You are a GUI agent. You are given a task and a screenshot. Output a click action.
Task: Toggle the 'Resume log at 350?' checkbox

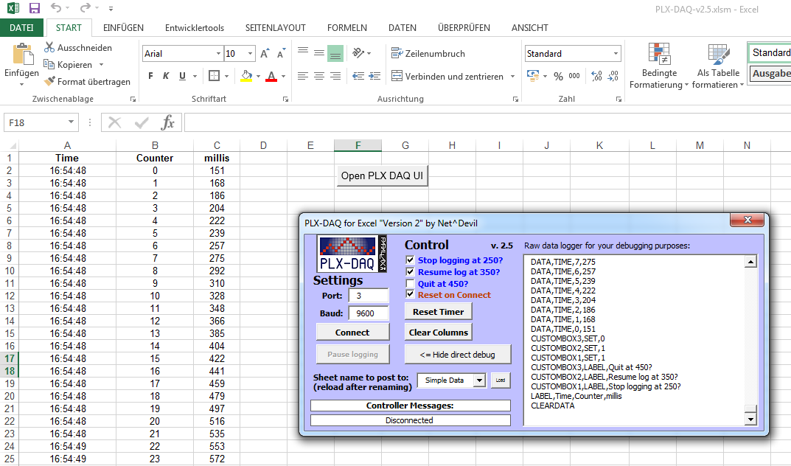point(410,272)
